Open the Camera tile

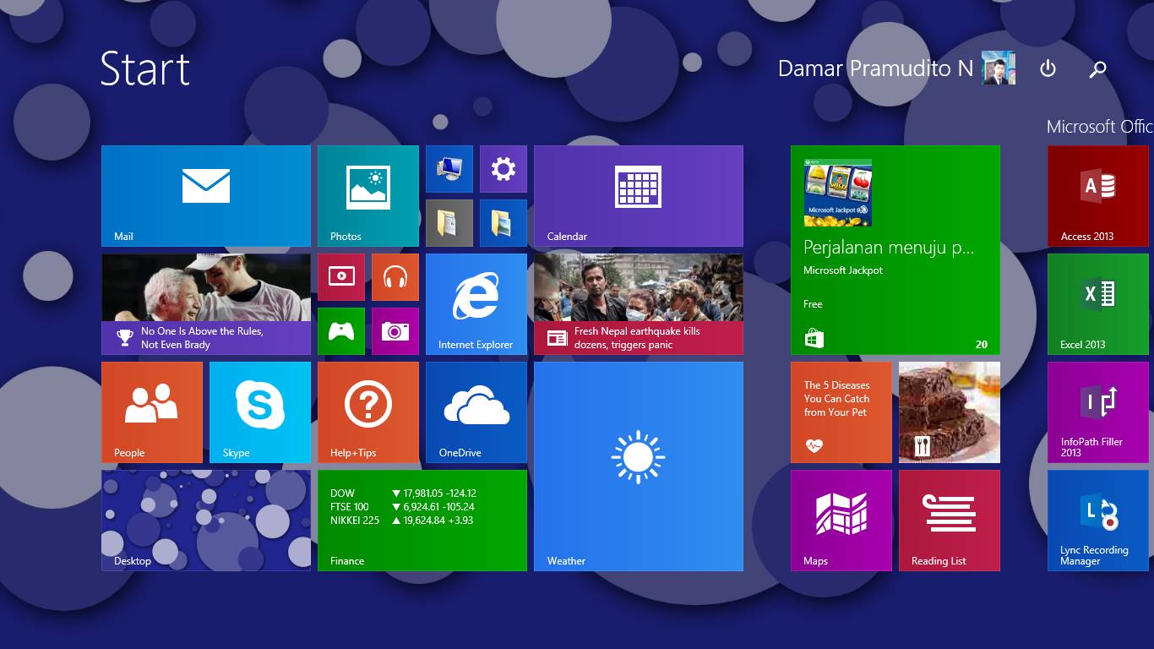pos(395,331)
